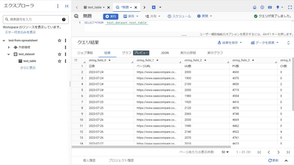
Task: Run the query with 実行 button
Action: click(111, 16)
